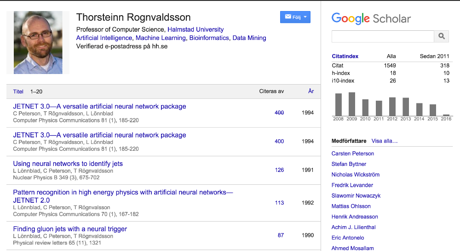460x251 pixels.
Task: Open co-author Achim J. Lilienthal
Action: coord(353,227)
